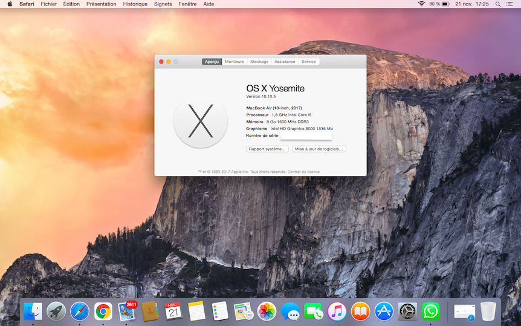Open Maps app in the Dock

point(244,311)
